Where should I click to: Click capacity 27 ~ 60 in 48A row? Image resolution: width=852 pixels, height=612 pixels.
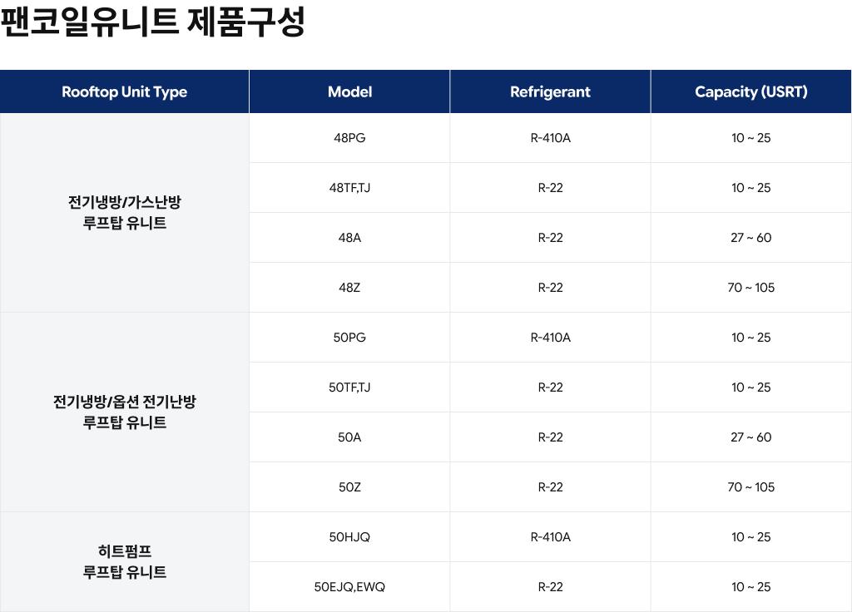751,238
